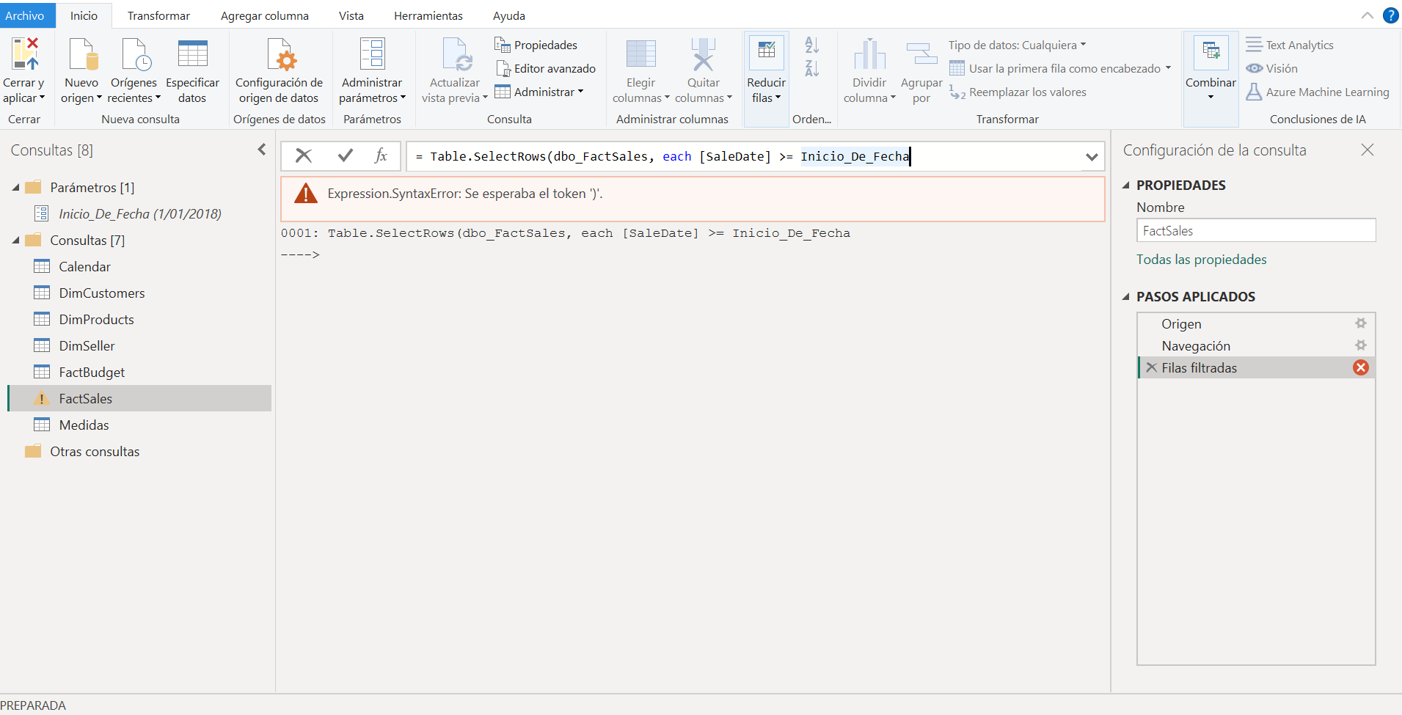Viewport: 1402px width, 715px height.
Task: Click Elegir columnas icon
Action: pos(640,55)
